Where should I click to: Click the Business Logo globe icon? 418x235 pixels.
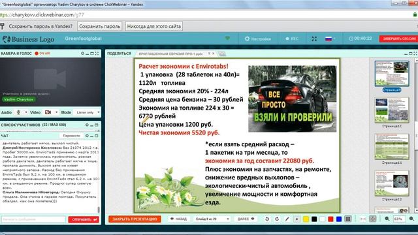[7, 39]
